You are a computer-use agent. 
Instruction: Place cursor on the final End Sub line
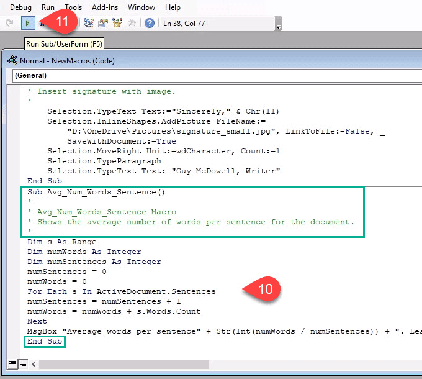click(x=45, y=342)
